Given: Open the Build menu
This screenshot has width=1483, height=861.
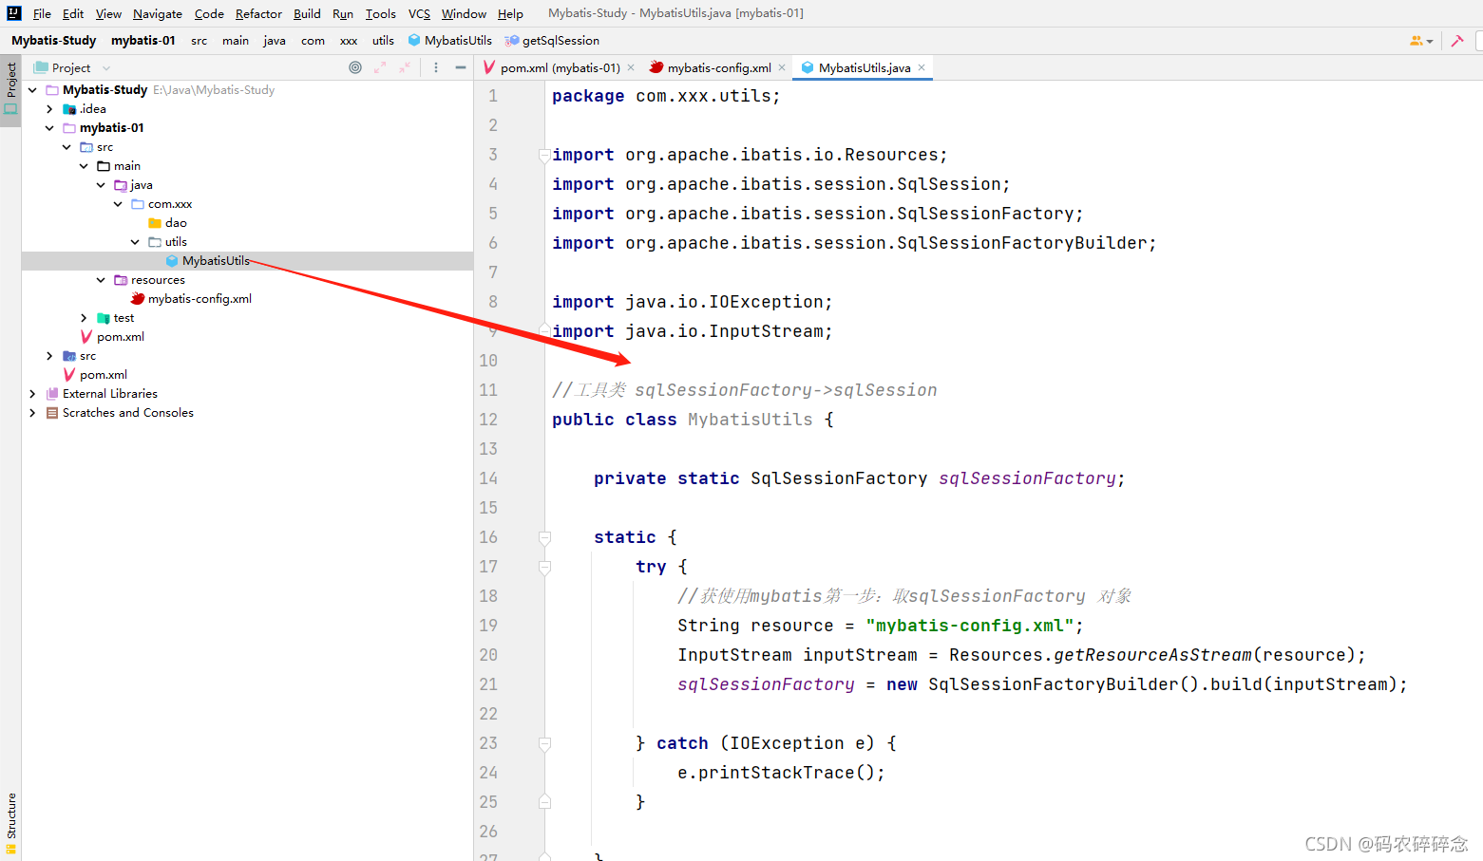Looking at the screenshot, I should [307, 13].
